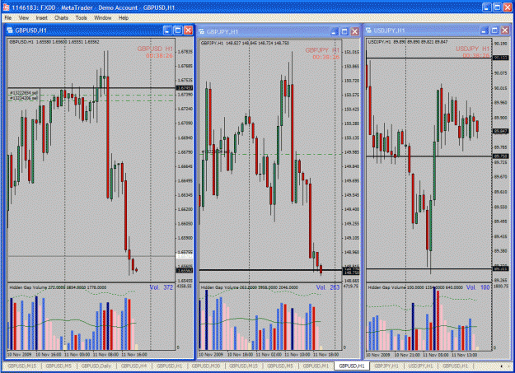Click the GBPUSD,H1 chart window icon
The width and height of the screenshot is (515, 373).
(10, 30)
